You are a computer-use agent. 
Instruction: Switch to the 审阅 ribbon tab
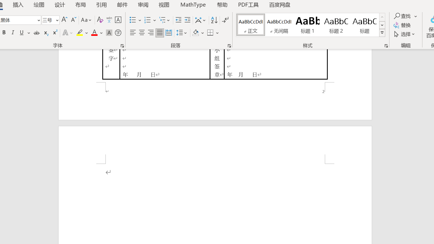pyautogui.click(x=143, y=5)
